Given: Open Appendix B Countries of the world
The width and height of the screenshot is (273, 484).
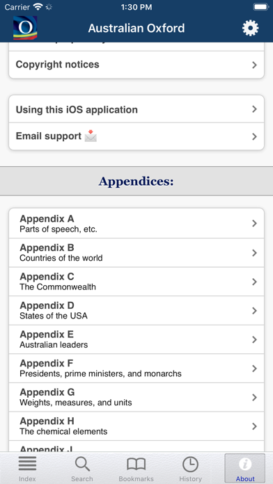Looking at the screenshot, I should (x=136, y=253).
